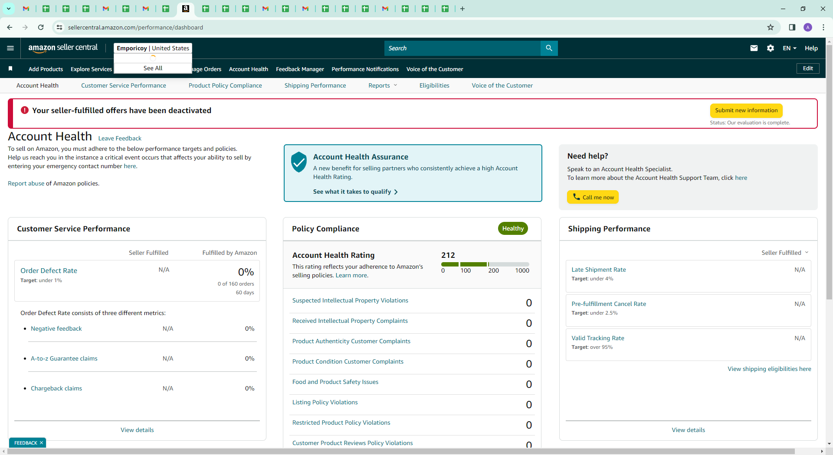Click the search magnifier button
The width and height of the screenshot is (833, 455).
coord(549,48)
